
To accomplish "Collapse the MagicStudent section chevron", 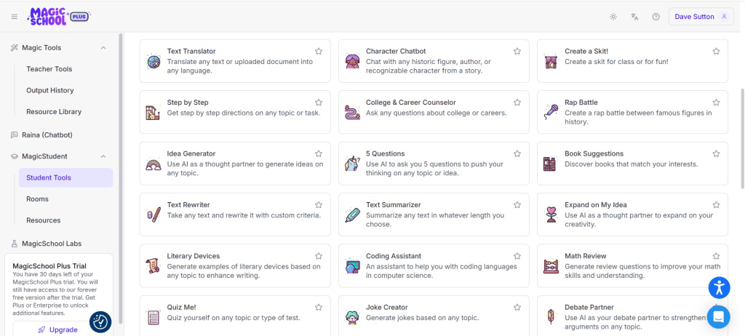I will pyautogui.click(x=103, y=156).
